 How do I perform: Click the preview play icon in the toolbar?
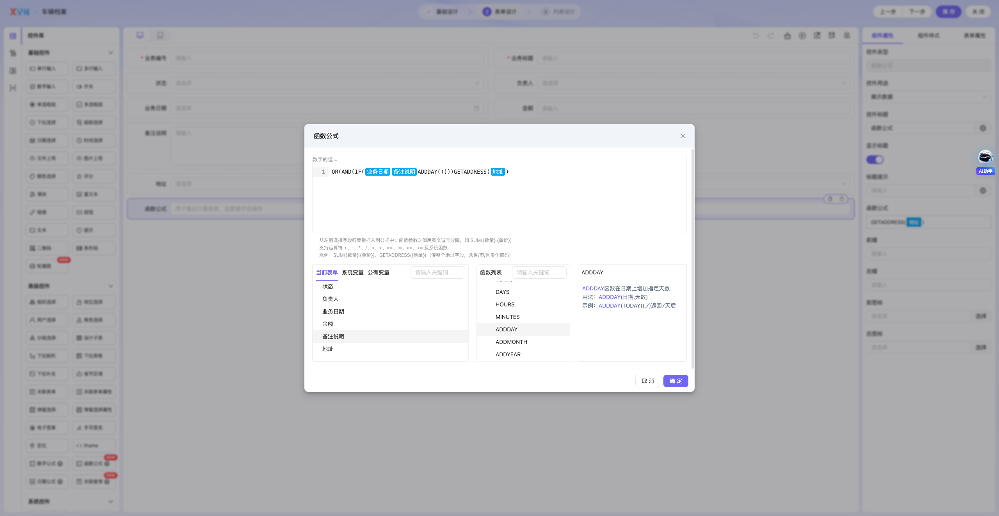[x=802, y=36]
